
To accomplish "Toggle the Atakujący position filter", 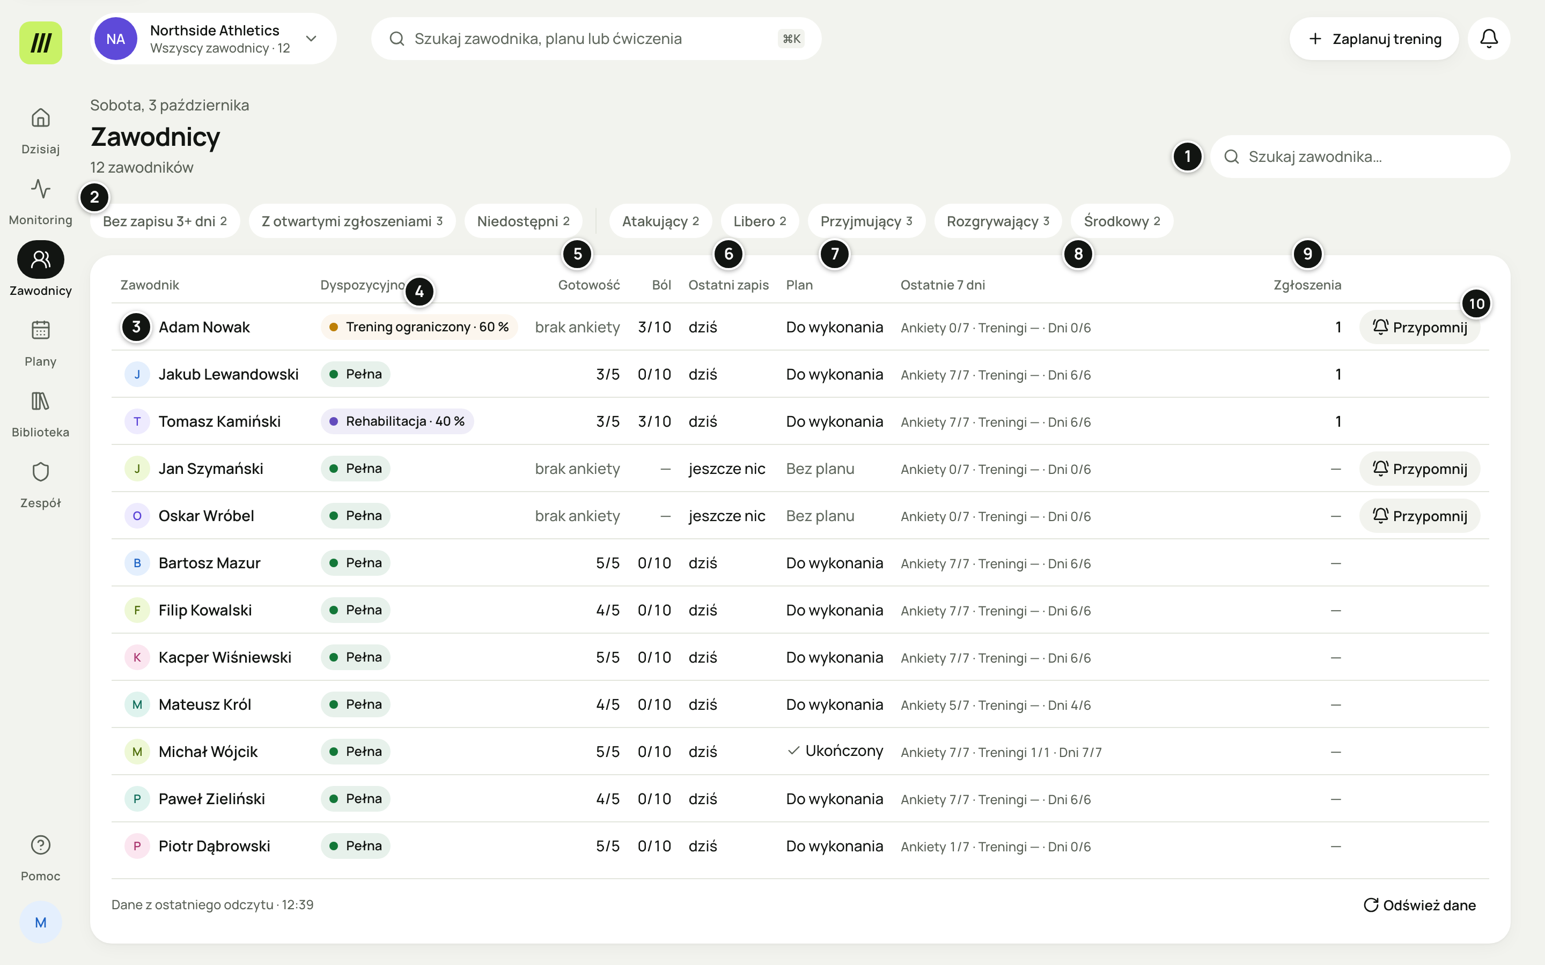I will pos(660,221).
